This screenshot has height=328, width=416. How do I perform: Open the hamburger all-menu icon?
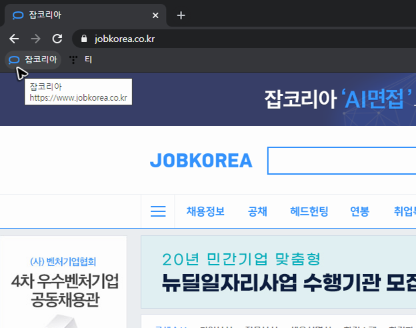point(158,211)
